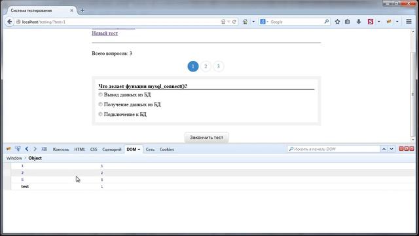Open the bookmarks list clipboard icon

click(x=348, y=22)
